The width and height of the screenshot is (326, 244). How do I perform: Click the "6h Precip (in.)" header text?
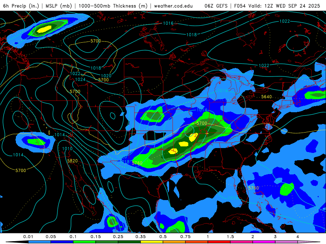(x=21, y=6)
